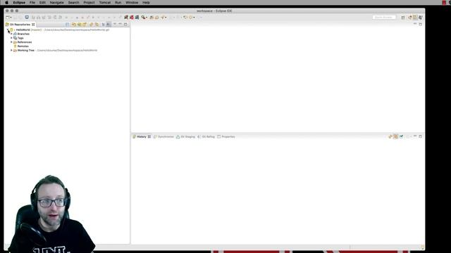Expand the Working Tree node
Screen dimensions: 451x253
coord(11,50)
